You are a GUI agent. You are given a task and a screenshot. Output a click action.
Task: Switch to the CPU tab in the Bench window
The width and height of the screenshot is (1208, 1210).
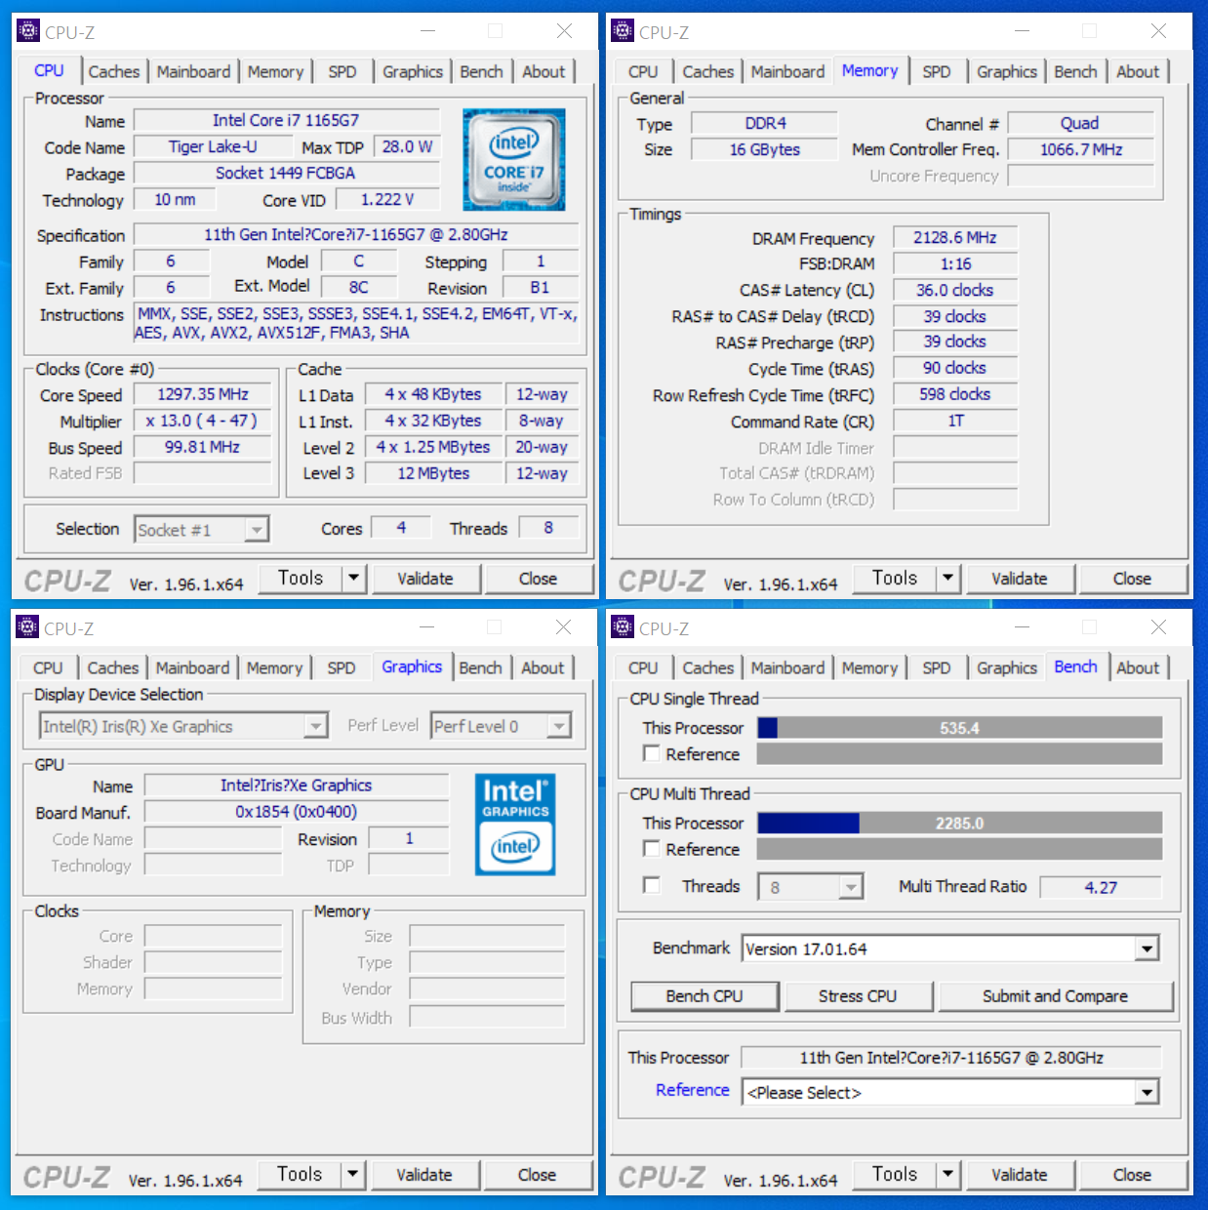click(x=642, y=667)
